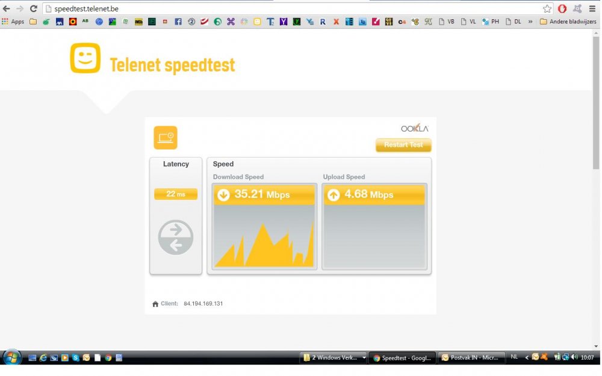Click the NL language indicator
The image size is (602, 376).
pyautogui.click(x=515, y=357)
